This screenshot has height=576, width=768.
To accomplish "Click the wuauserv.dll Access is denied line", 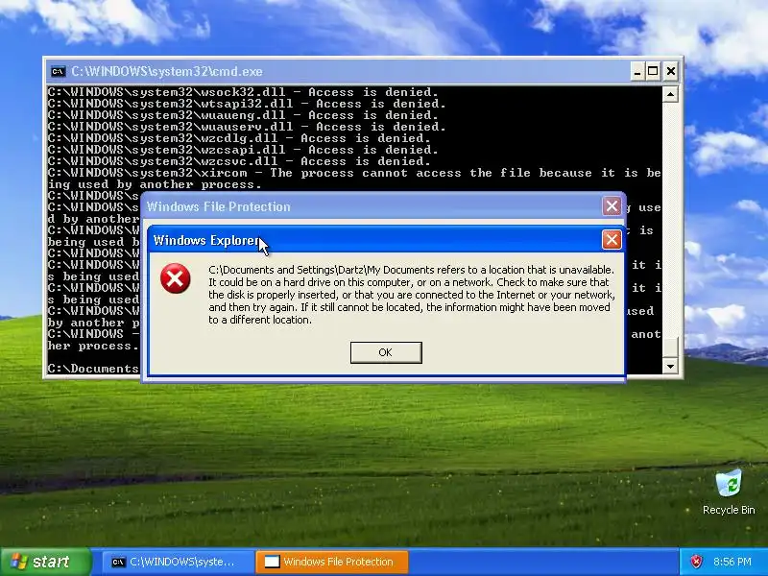I will coord(247,127).
